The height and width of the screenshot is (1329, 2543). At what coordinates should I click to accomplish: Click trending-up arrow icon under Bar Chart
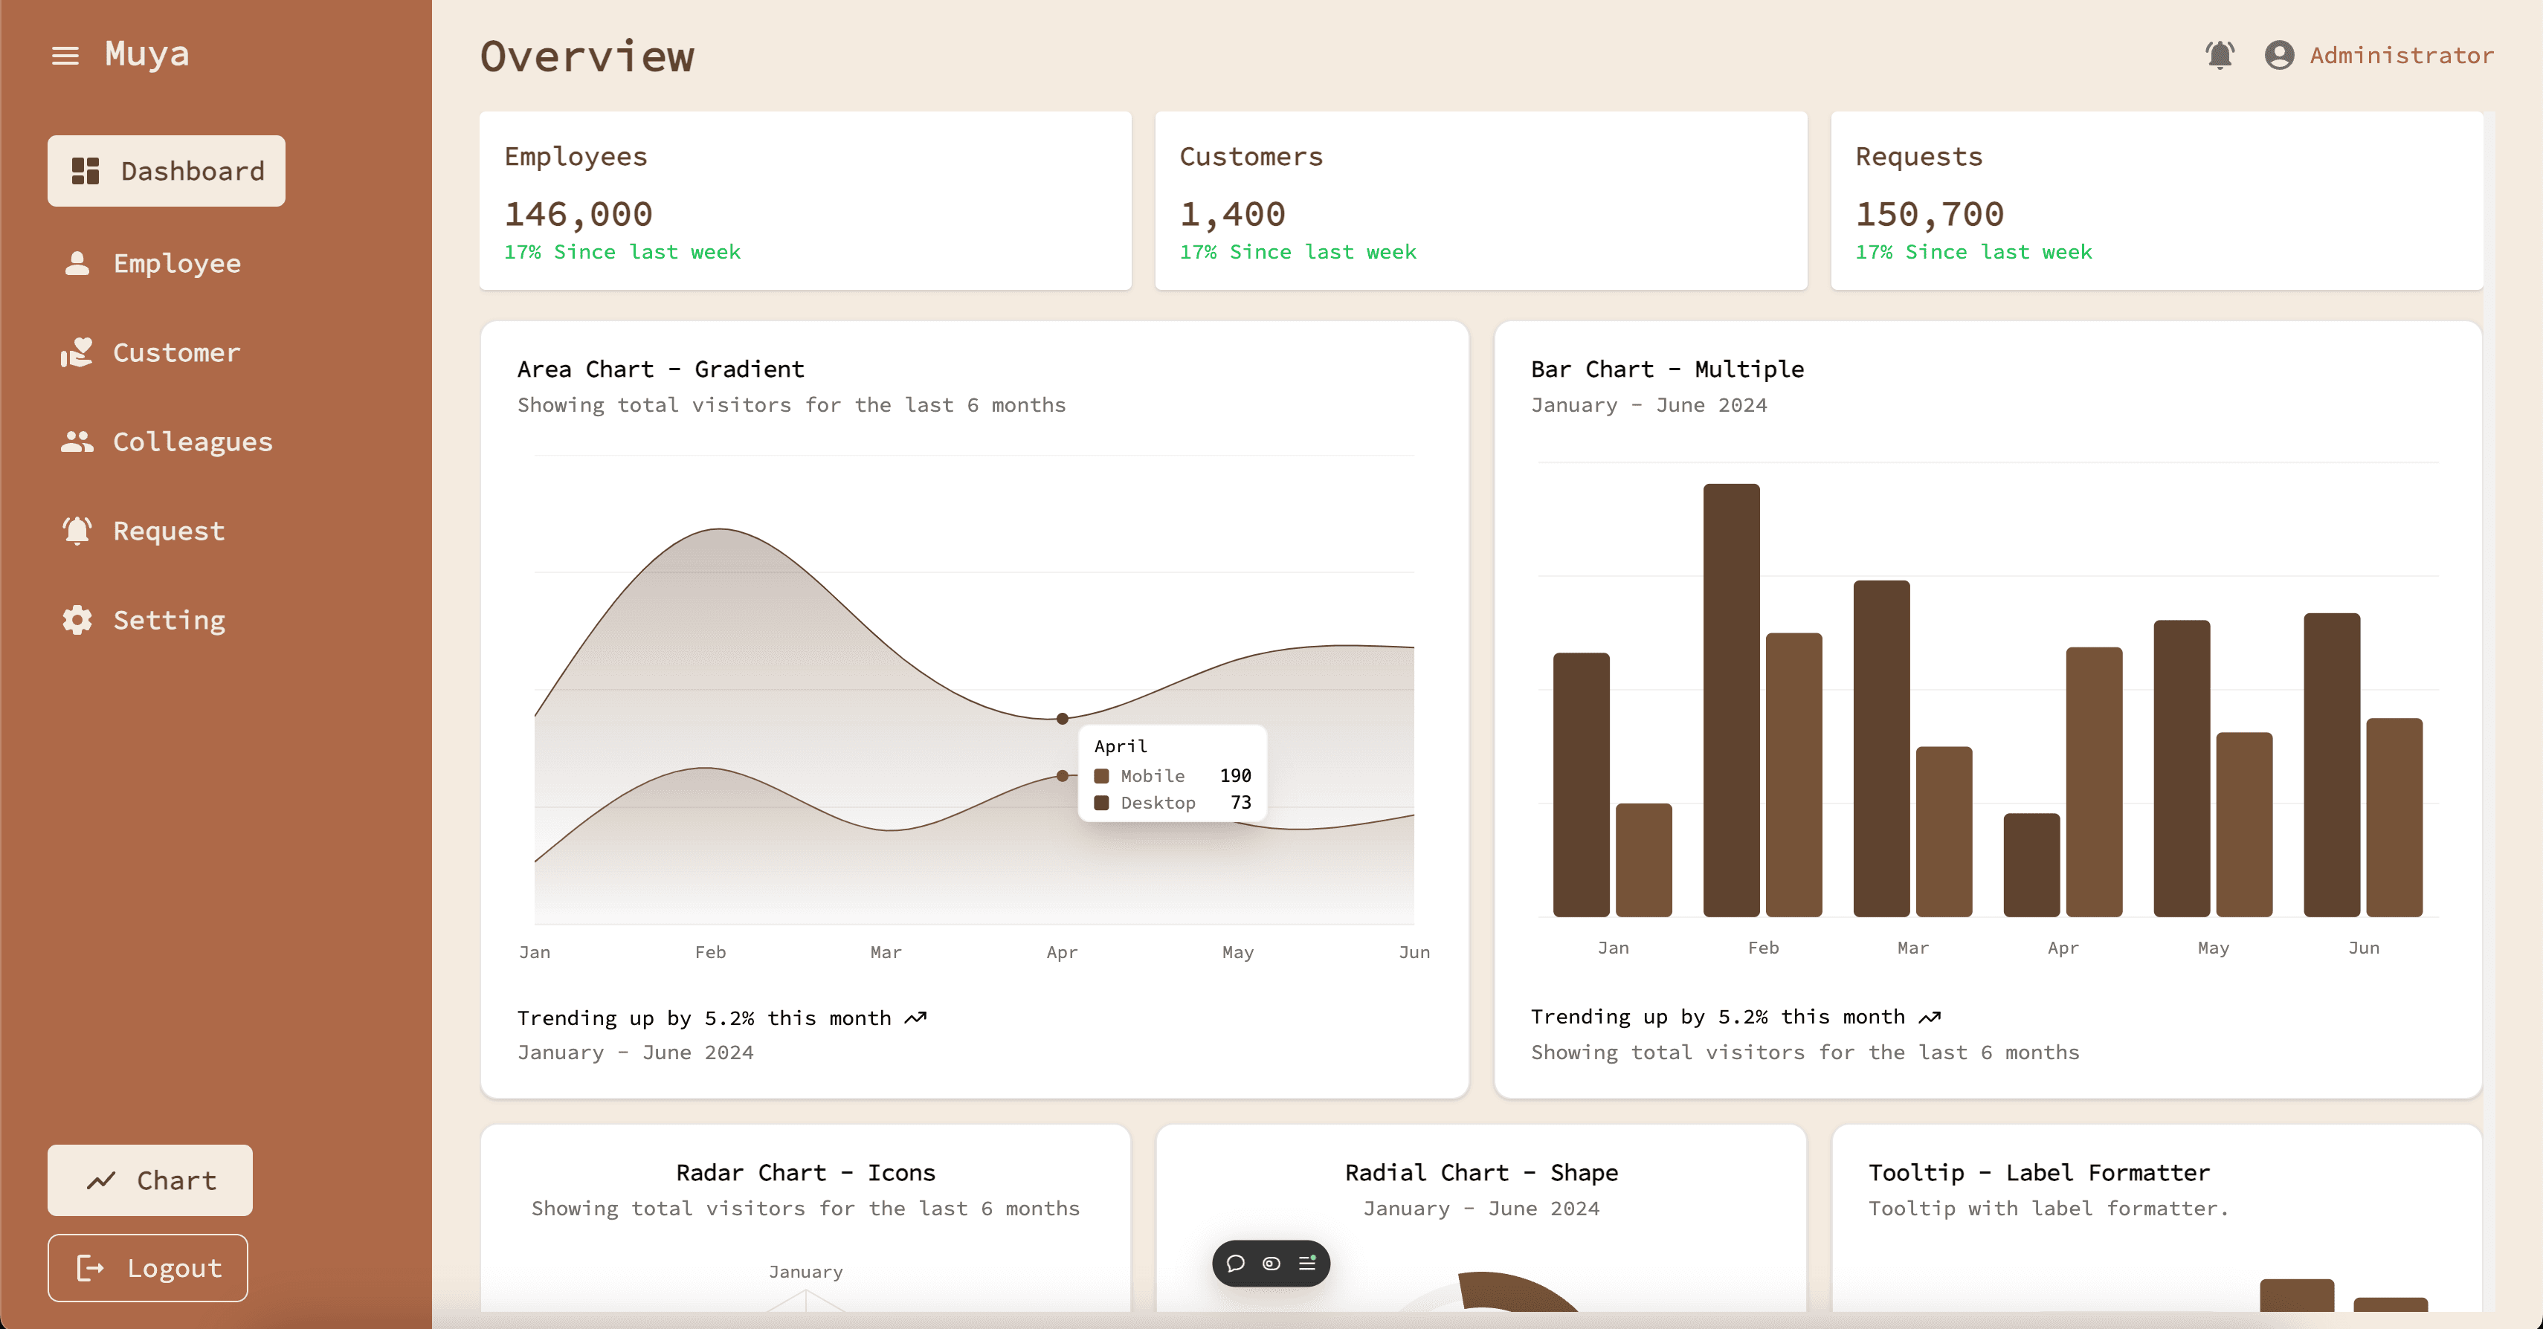point(1930,1016)
